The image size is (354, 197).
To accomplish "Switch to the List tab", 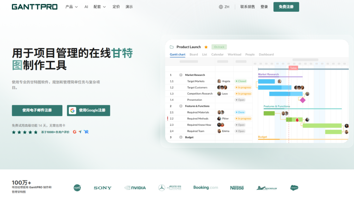I will point(205,54).
